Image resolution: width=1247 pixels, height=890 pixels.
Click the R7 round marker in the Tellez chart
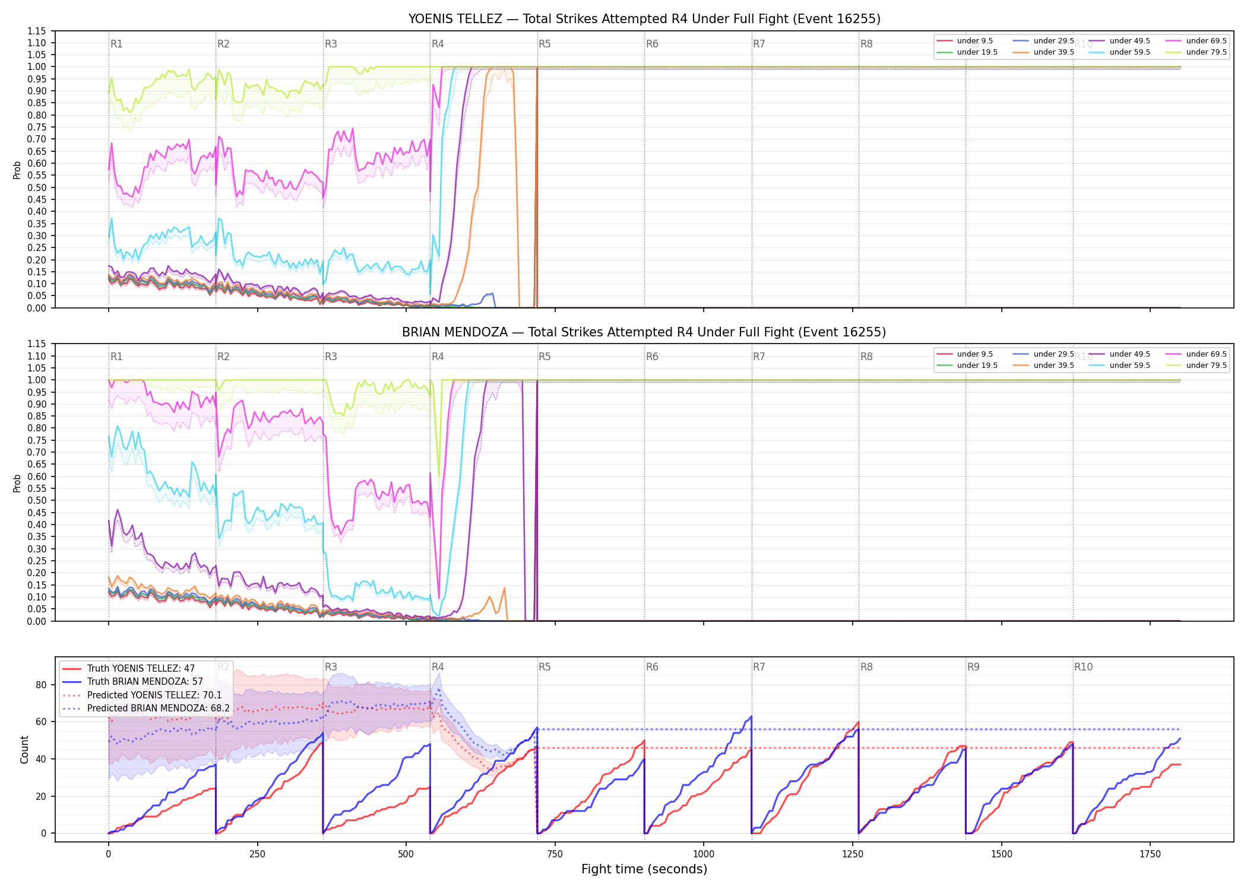point(759,44)
